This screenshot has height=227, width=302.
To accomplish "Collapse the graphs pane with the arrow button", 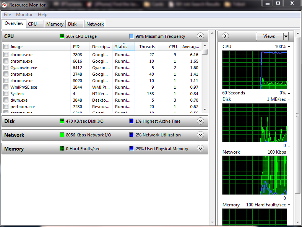I will point(225,36).
